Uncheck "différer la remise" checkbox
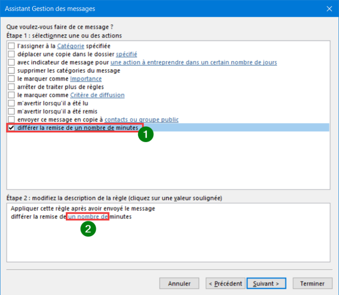 (11, 128)
